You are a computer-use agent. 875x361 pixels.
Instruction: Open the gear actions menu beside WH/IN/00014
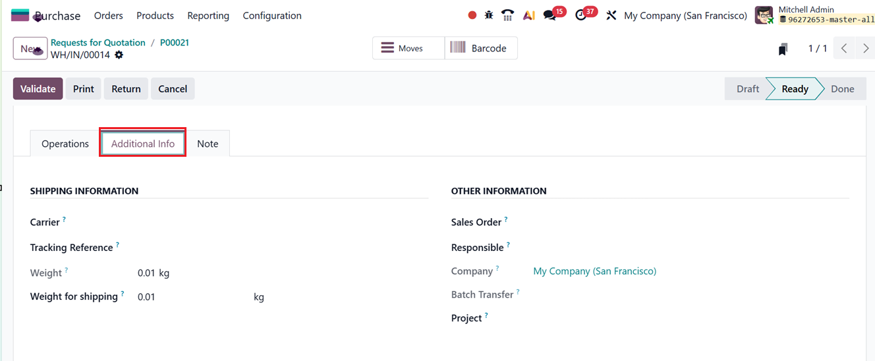tap(119, 55)
